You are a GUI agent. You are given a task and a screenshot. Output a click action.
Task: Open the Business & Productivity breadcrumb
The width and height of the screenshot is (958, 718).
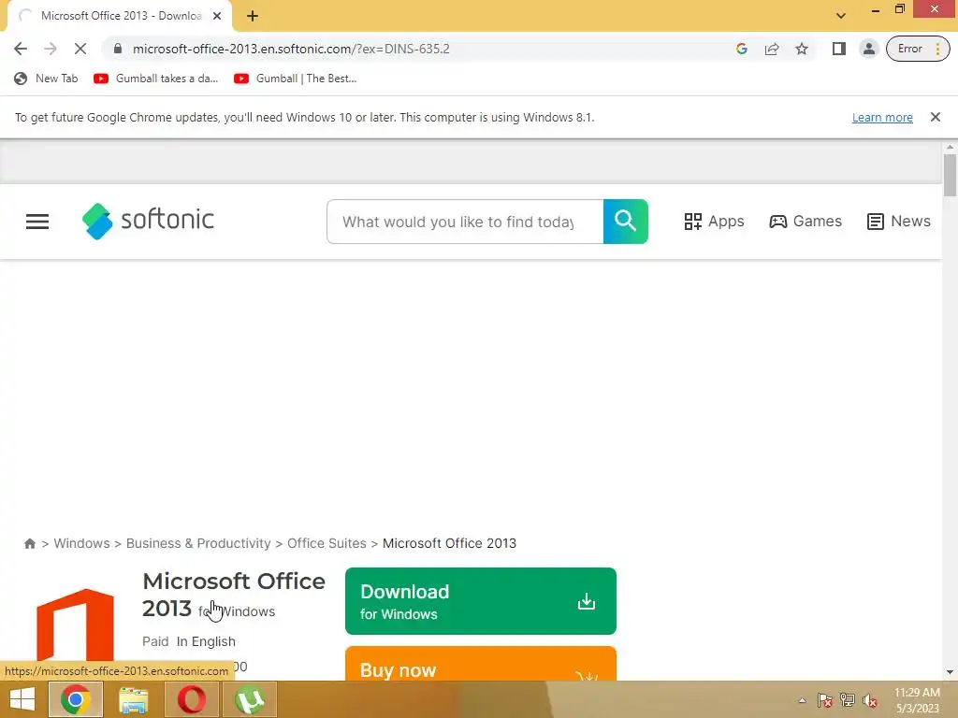[198, 543]
